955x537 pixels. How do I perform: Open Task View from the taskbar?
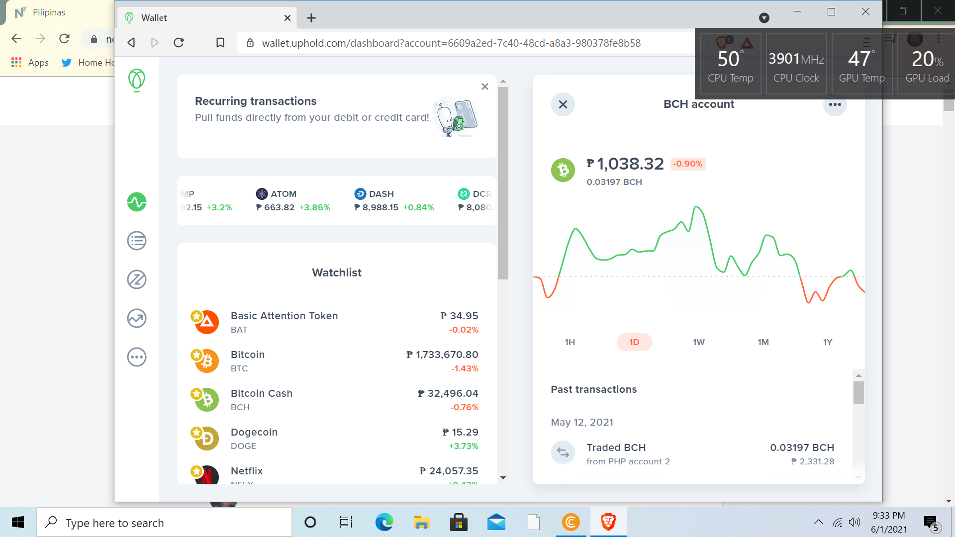pyautogui.click(x=346, y=522)
